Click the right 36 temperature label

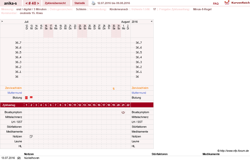pyautogui.click(x=137, y=77)
